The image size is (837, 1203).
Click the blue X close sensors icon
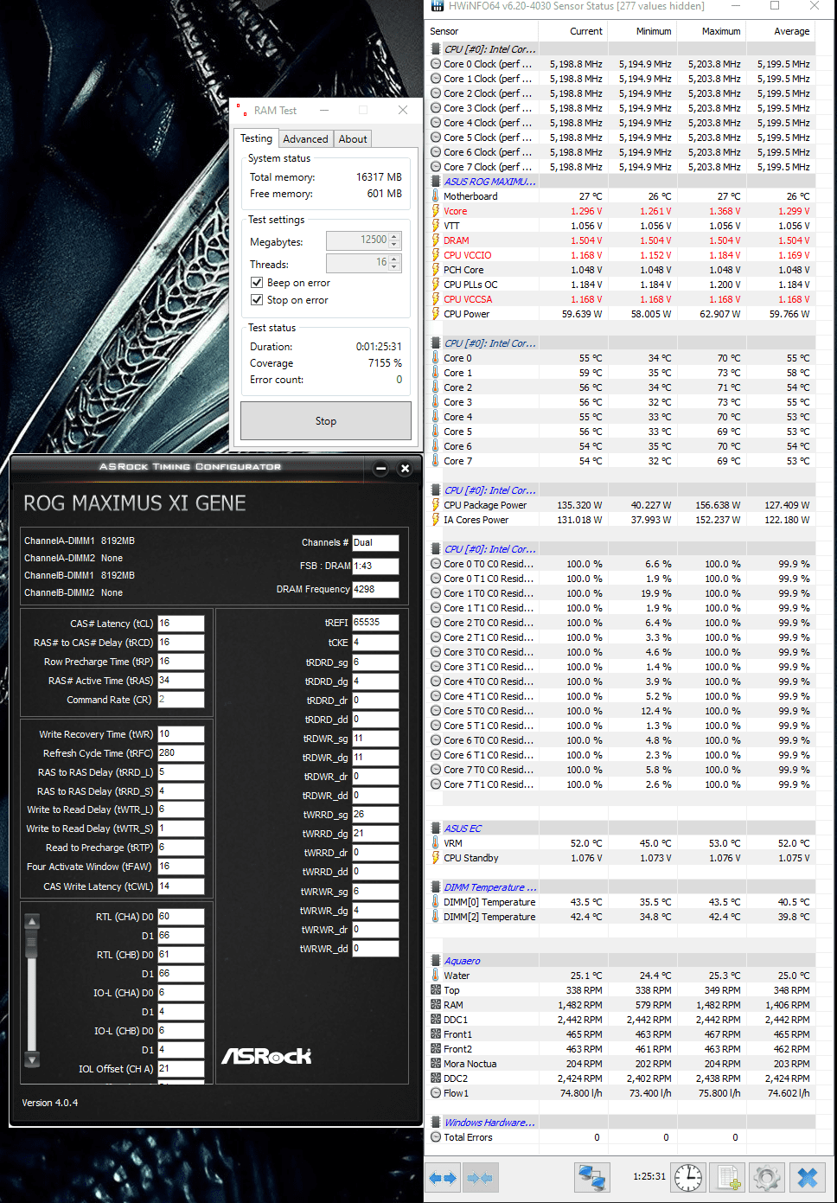808,1177
